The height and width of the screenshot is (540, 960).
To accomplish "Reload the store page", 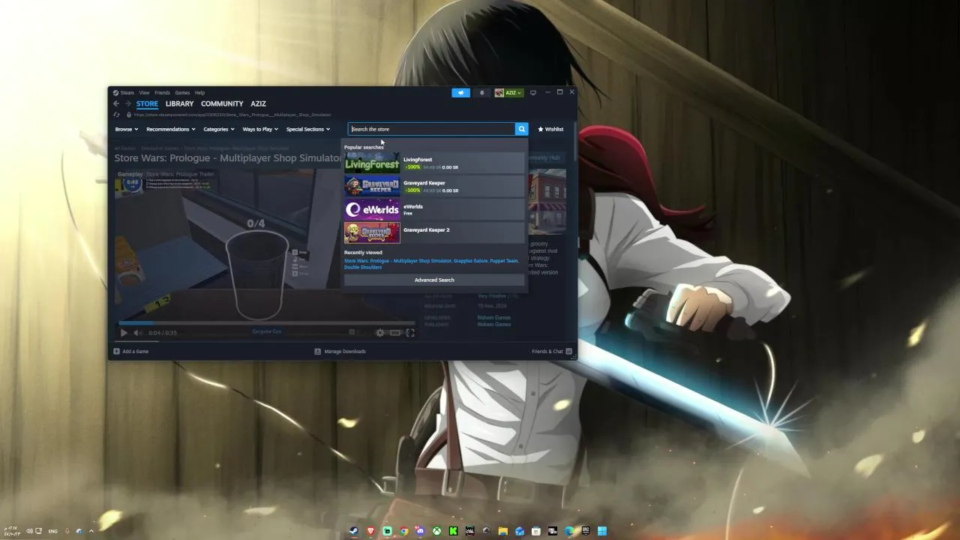I will (117, 115).
